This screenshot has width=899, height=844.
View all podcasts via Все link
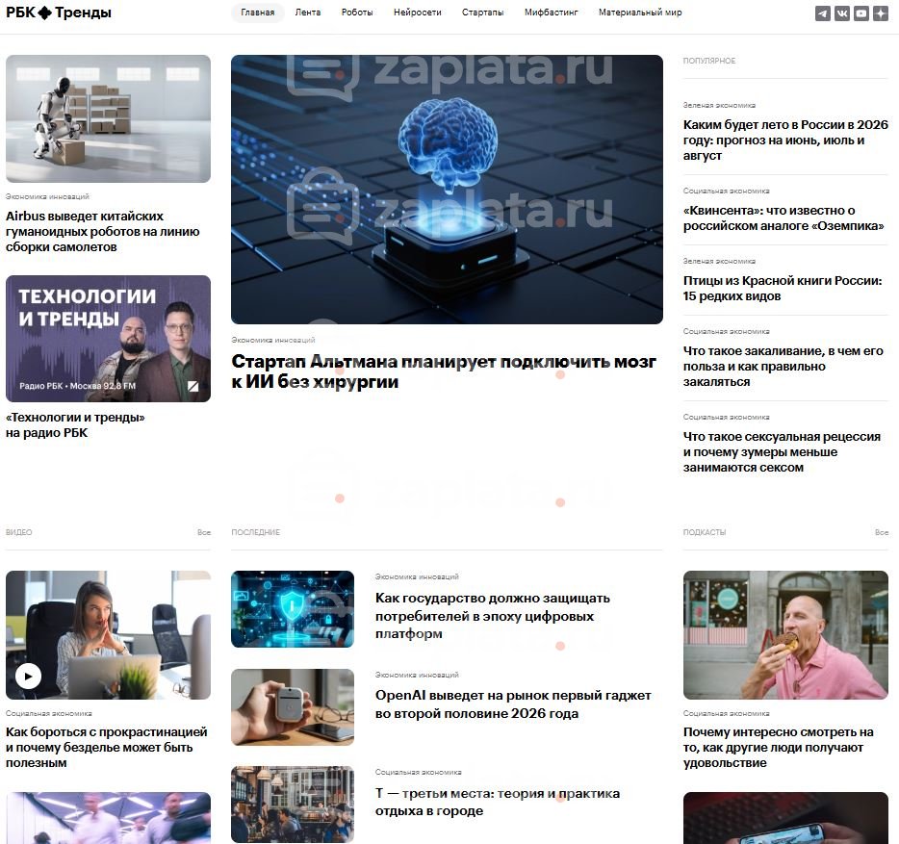click(882, 532)
